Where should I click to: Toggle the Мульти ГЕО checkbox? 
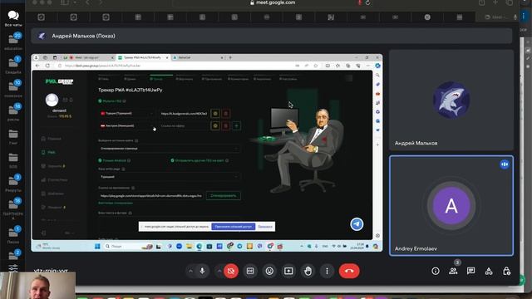click(x=100, y=101)
